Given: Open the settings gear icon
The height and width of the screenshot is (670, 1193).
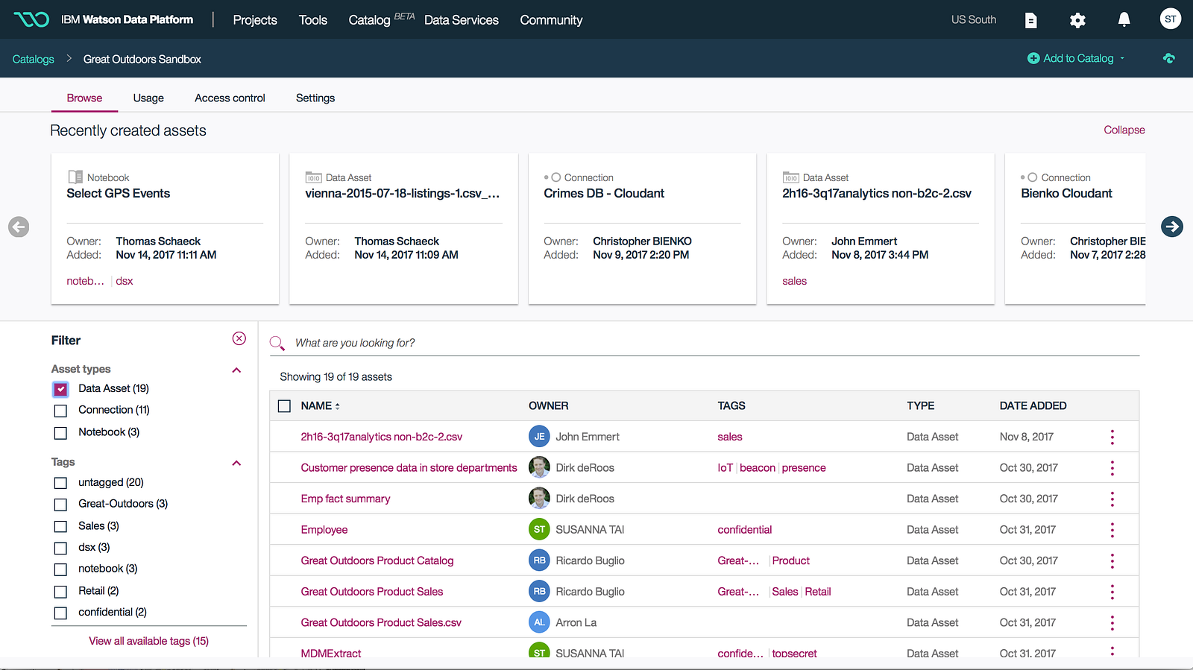Looking at the screenshot, I should click(1077, 20).
